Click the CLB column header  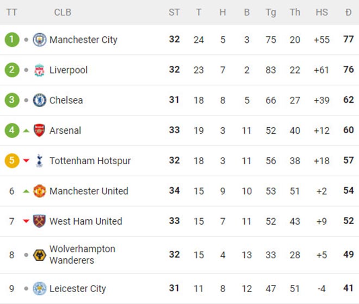[x=63, y=12]
